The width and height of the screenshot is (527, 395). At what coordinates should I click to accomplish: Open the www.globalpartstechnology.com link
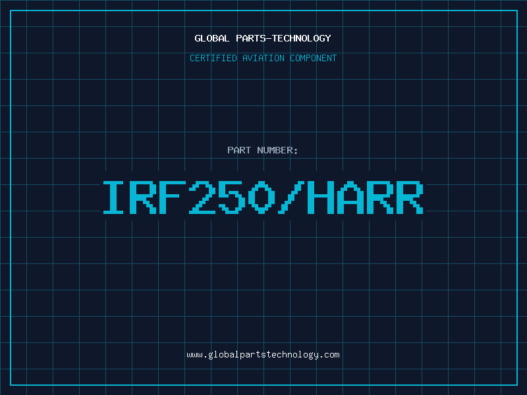[x=263, y=355]
